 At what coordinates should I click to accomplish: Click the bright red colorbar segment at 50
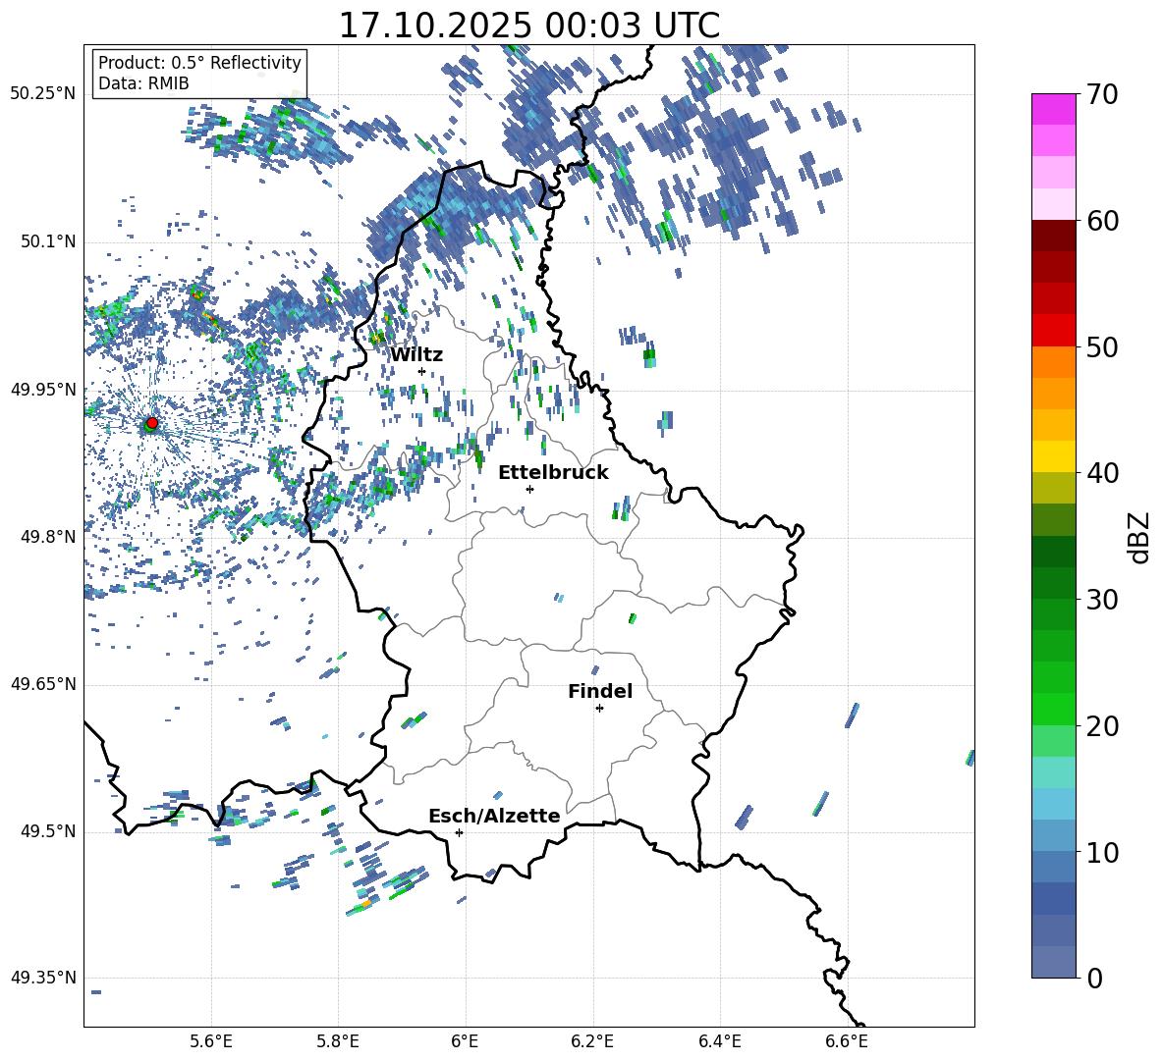click(x=1053, y=331)
